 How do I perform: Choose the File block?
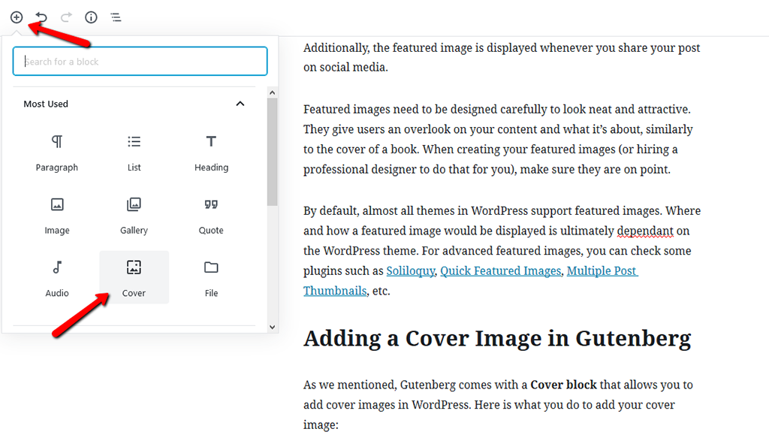pos(211,278)
